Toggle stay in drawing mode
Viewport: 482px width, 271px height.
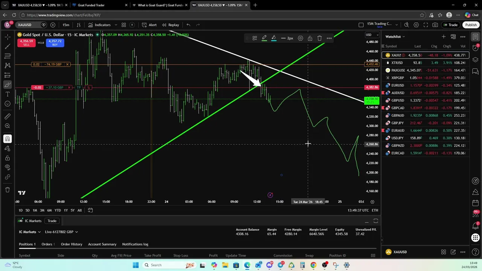pyautogui.click(x=8, y=149)
